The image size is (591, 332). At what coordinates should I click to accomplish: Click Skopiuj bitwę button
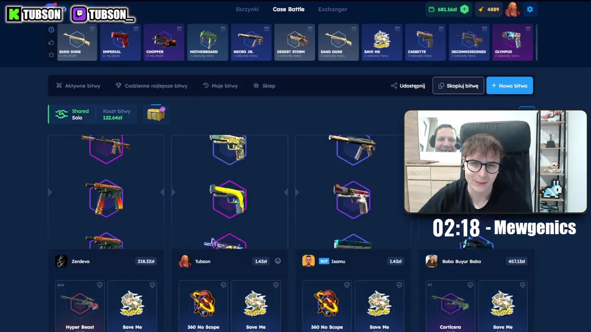coord(458,85)
